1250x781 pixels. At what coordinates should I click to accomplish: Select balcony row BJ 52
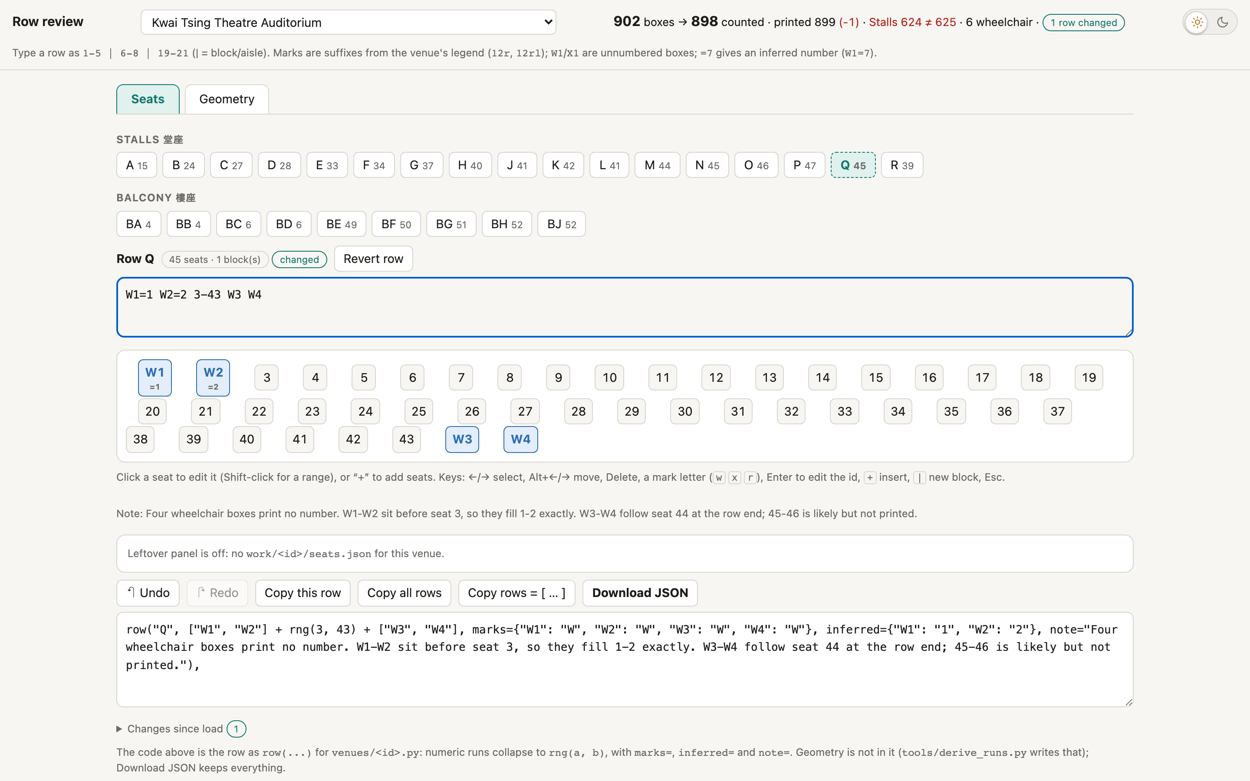(562, 224)
